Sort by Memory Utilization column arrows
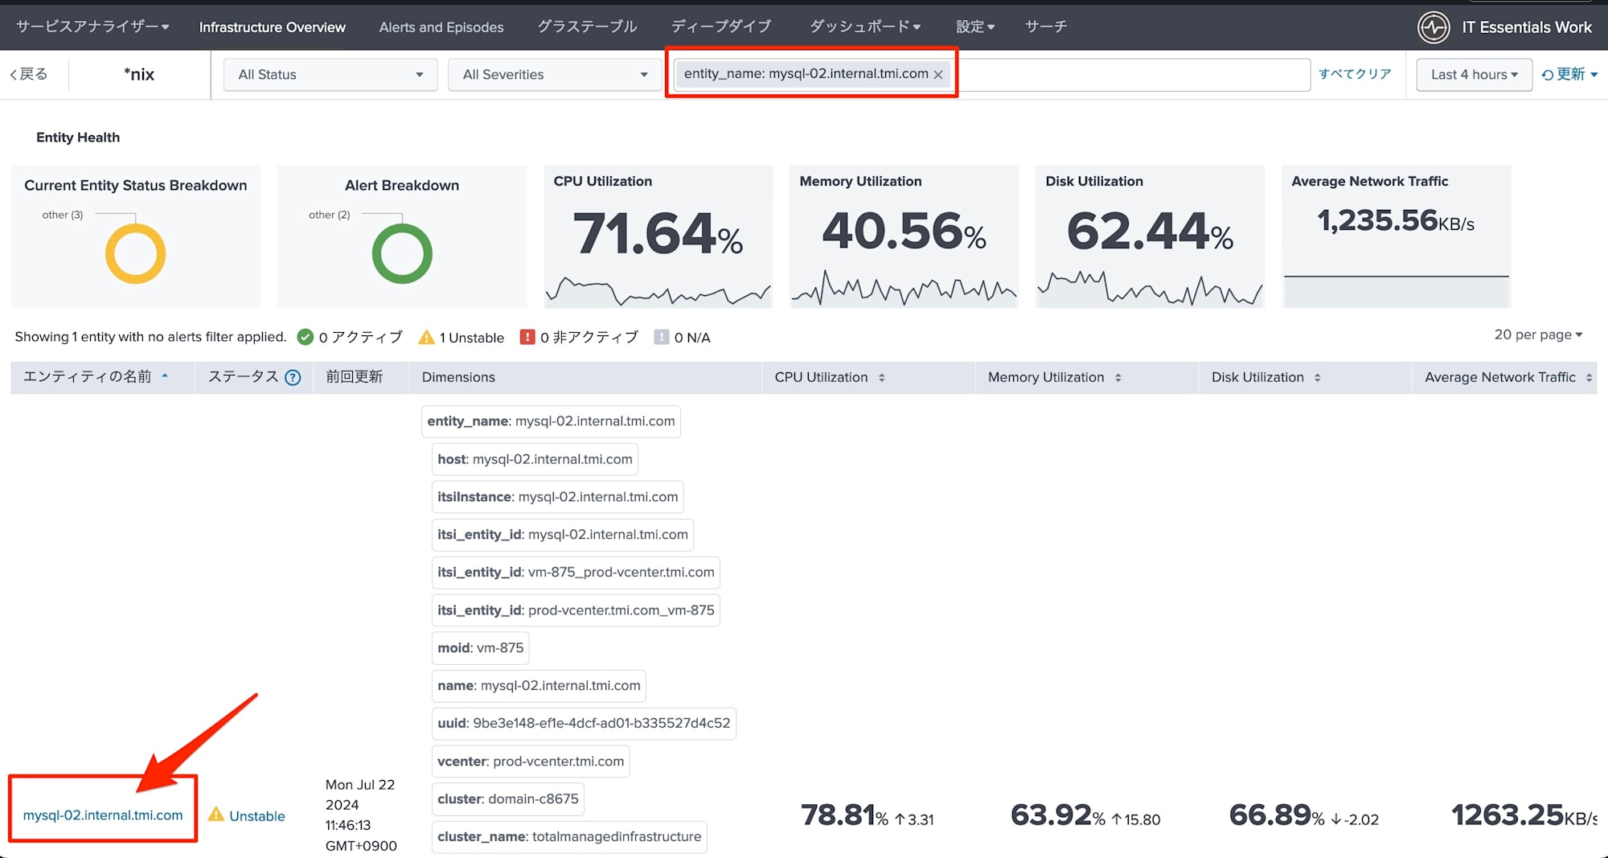Screen dimensions: 1608x858 1118,377
